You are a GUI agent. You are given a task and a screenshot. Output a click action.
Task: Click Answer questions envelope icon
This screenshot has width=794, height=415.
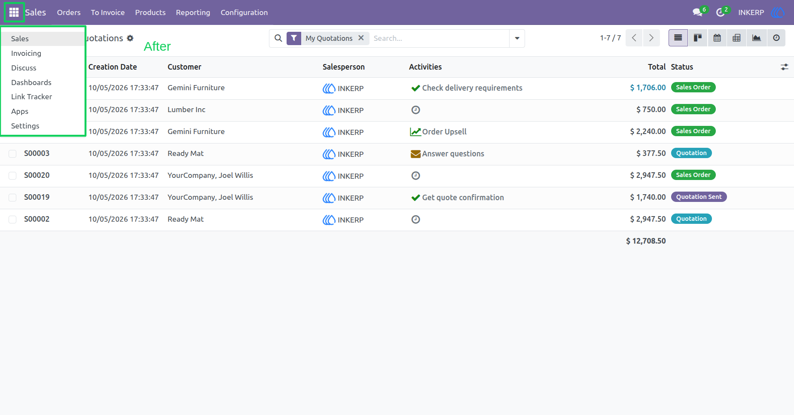coord(415,154)
